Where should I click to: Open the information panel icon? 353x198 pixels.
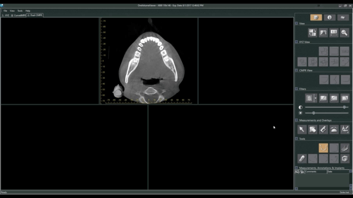(329, 18)
